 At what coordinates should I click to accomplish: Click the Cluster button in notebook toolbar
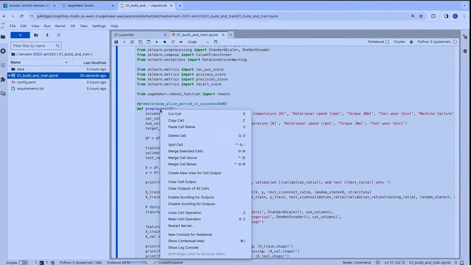pos(399,42)
